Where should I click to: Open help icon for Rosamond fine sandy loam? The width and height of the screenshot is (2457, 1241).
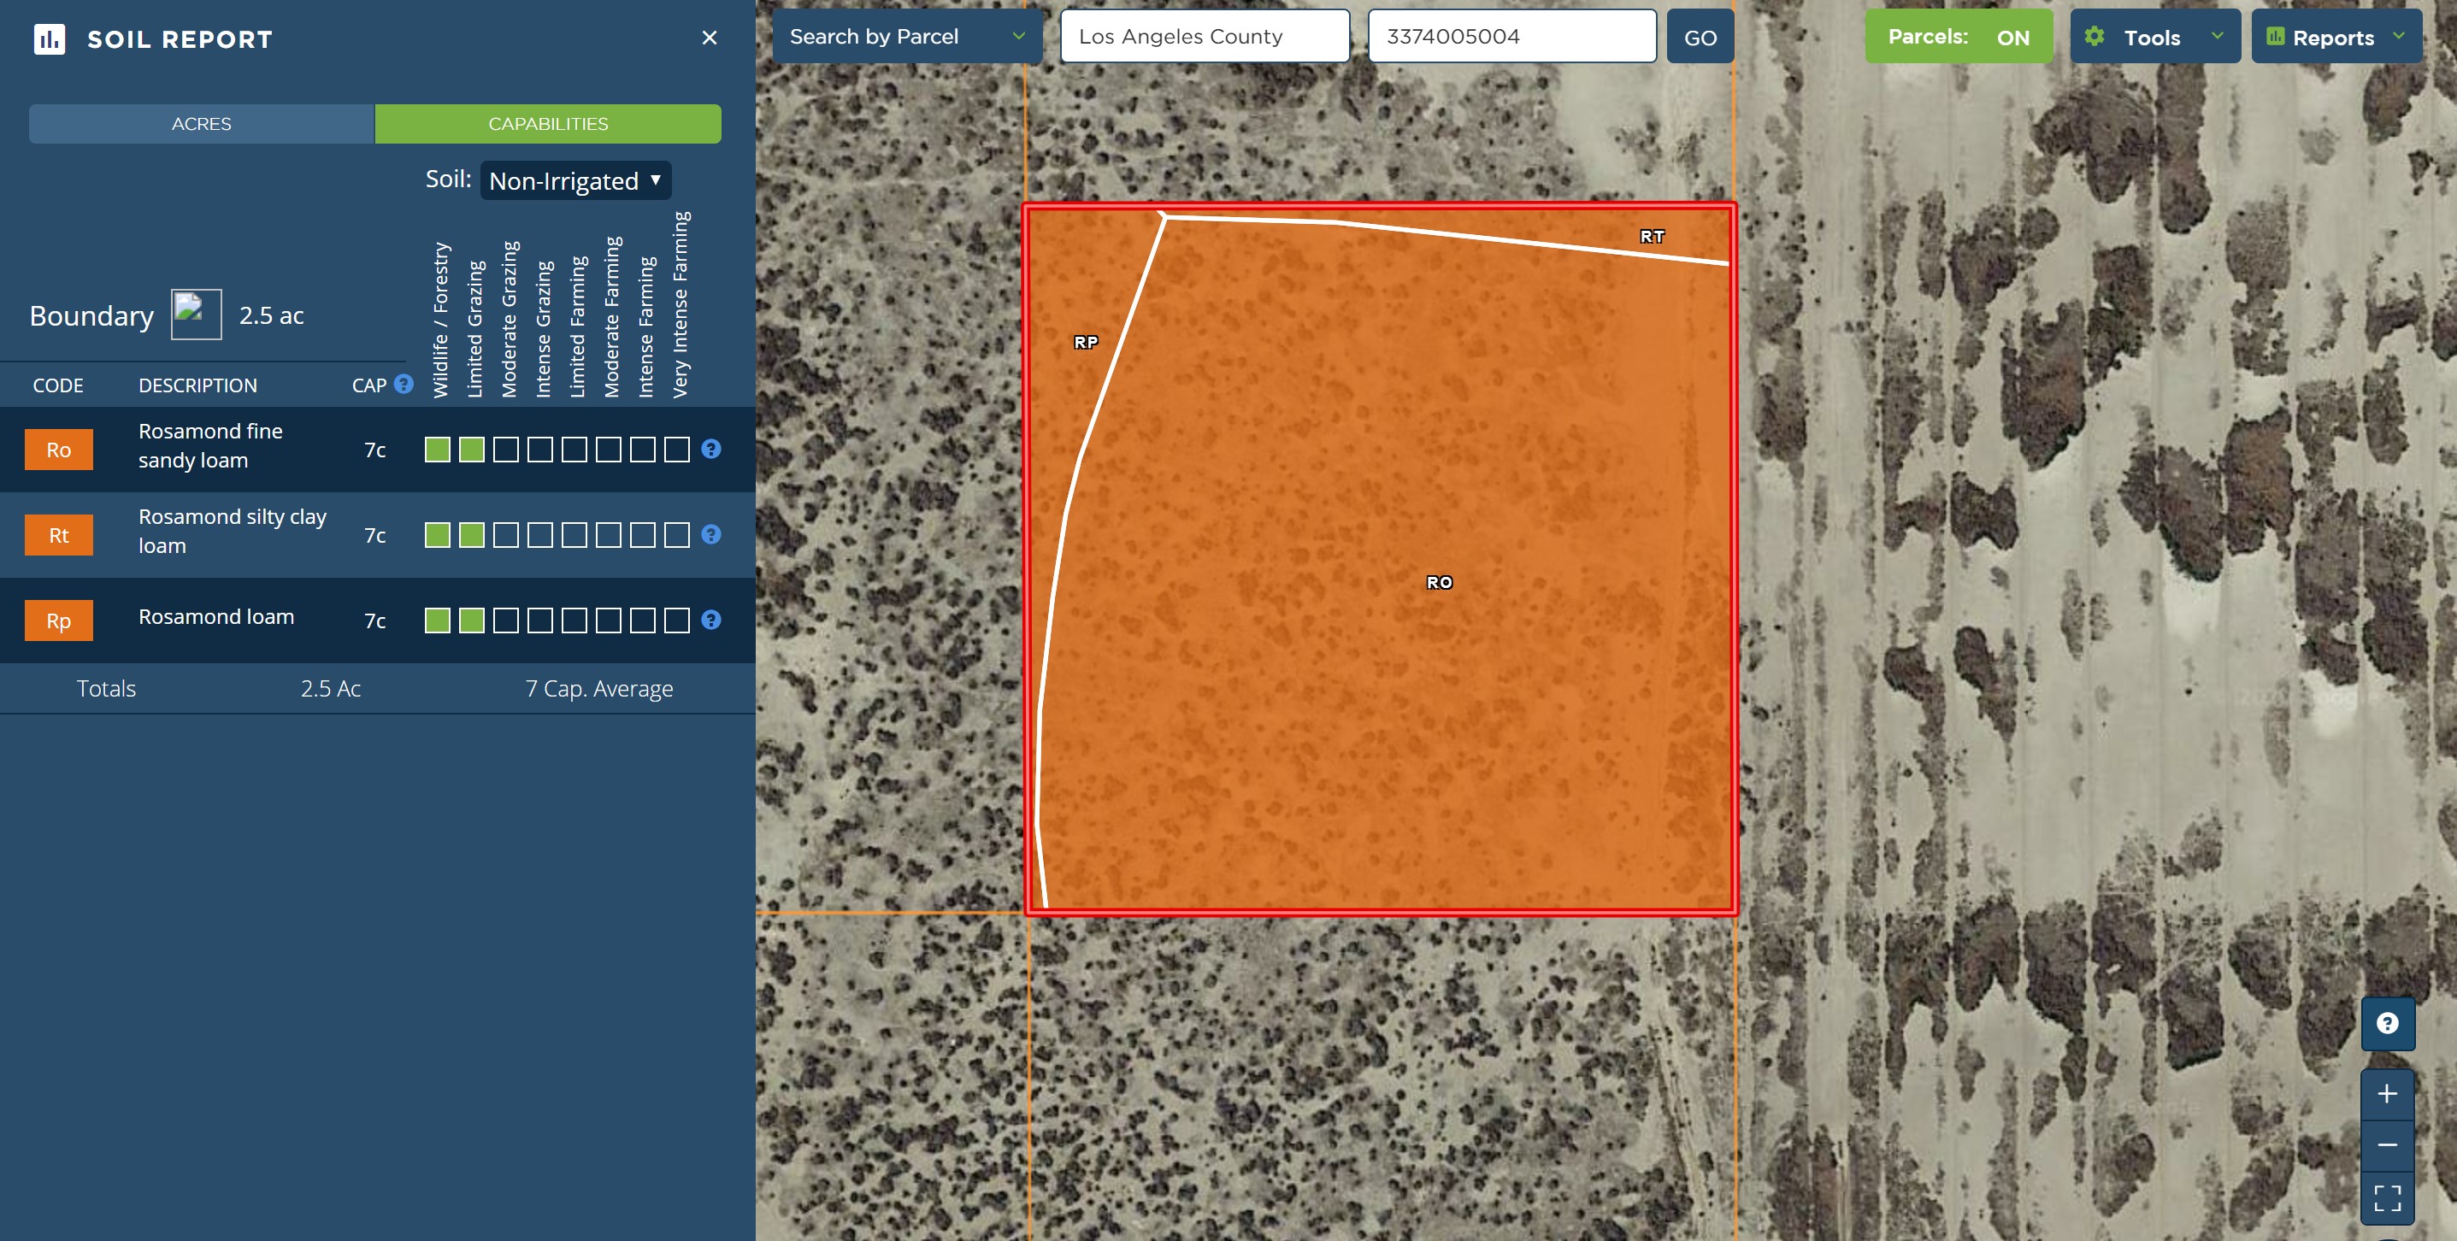coord(710,450)
